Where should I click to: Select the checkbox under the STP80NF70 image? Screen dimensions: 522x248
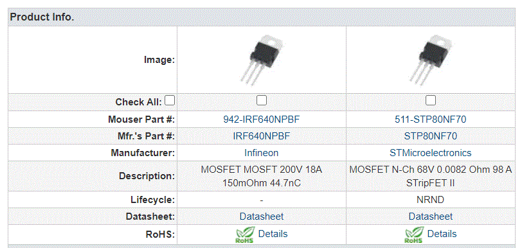click(x=431, y=100)
